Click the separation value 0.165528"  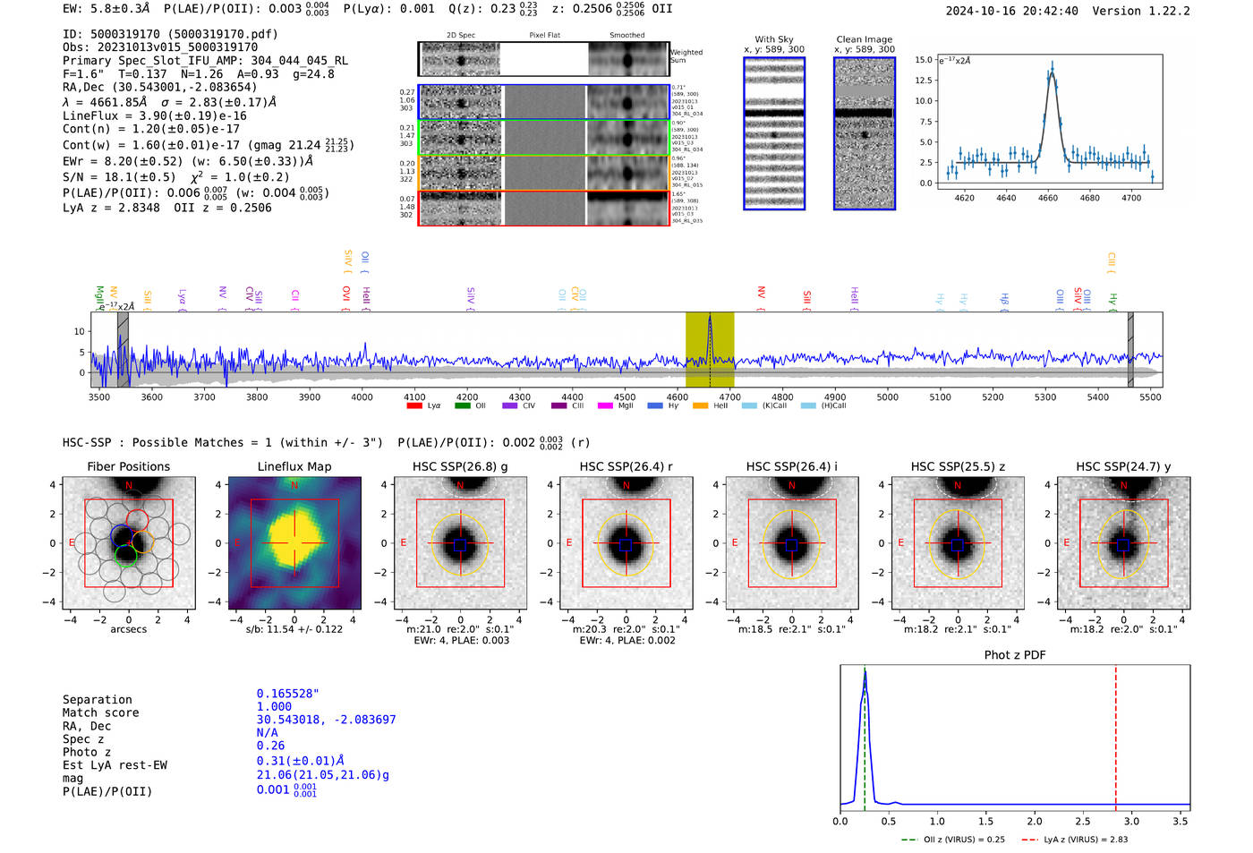[288, 694]
